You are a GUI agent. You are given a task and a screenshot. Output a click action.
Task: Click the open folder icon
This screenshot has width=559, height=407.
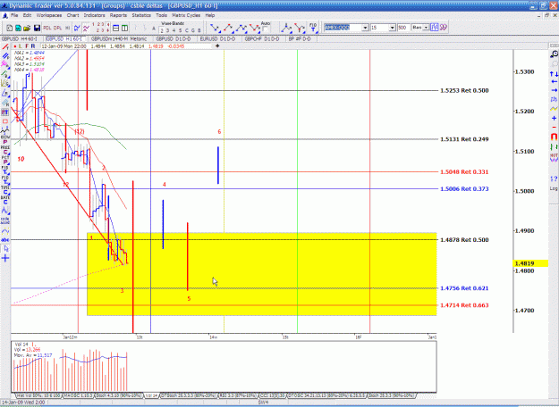pos(27,28)
